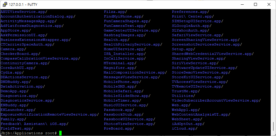The width and height of the screenshot is (276, 136).
Task: Click DDActionsService.app/ entry
Action: click(25, 77)
